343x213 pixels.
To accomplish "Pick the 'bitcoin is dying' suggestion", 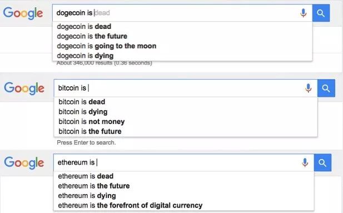I will (186, 112).
